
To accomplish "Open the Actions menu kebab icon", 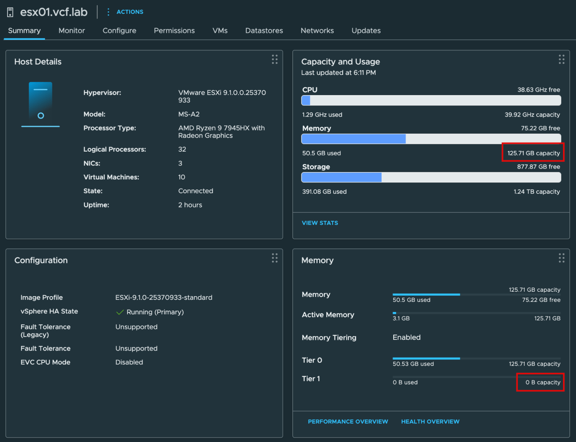I will coord(108,12).
